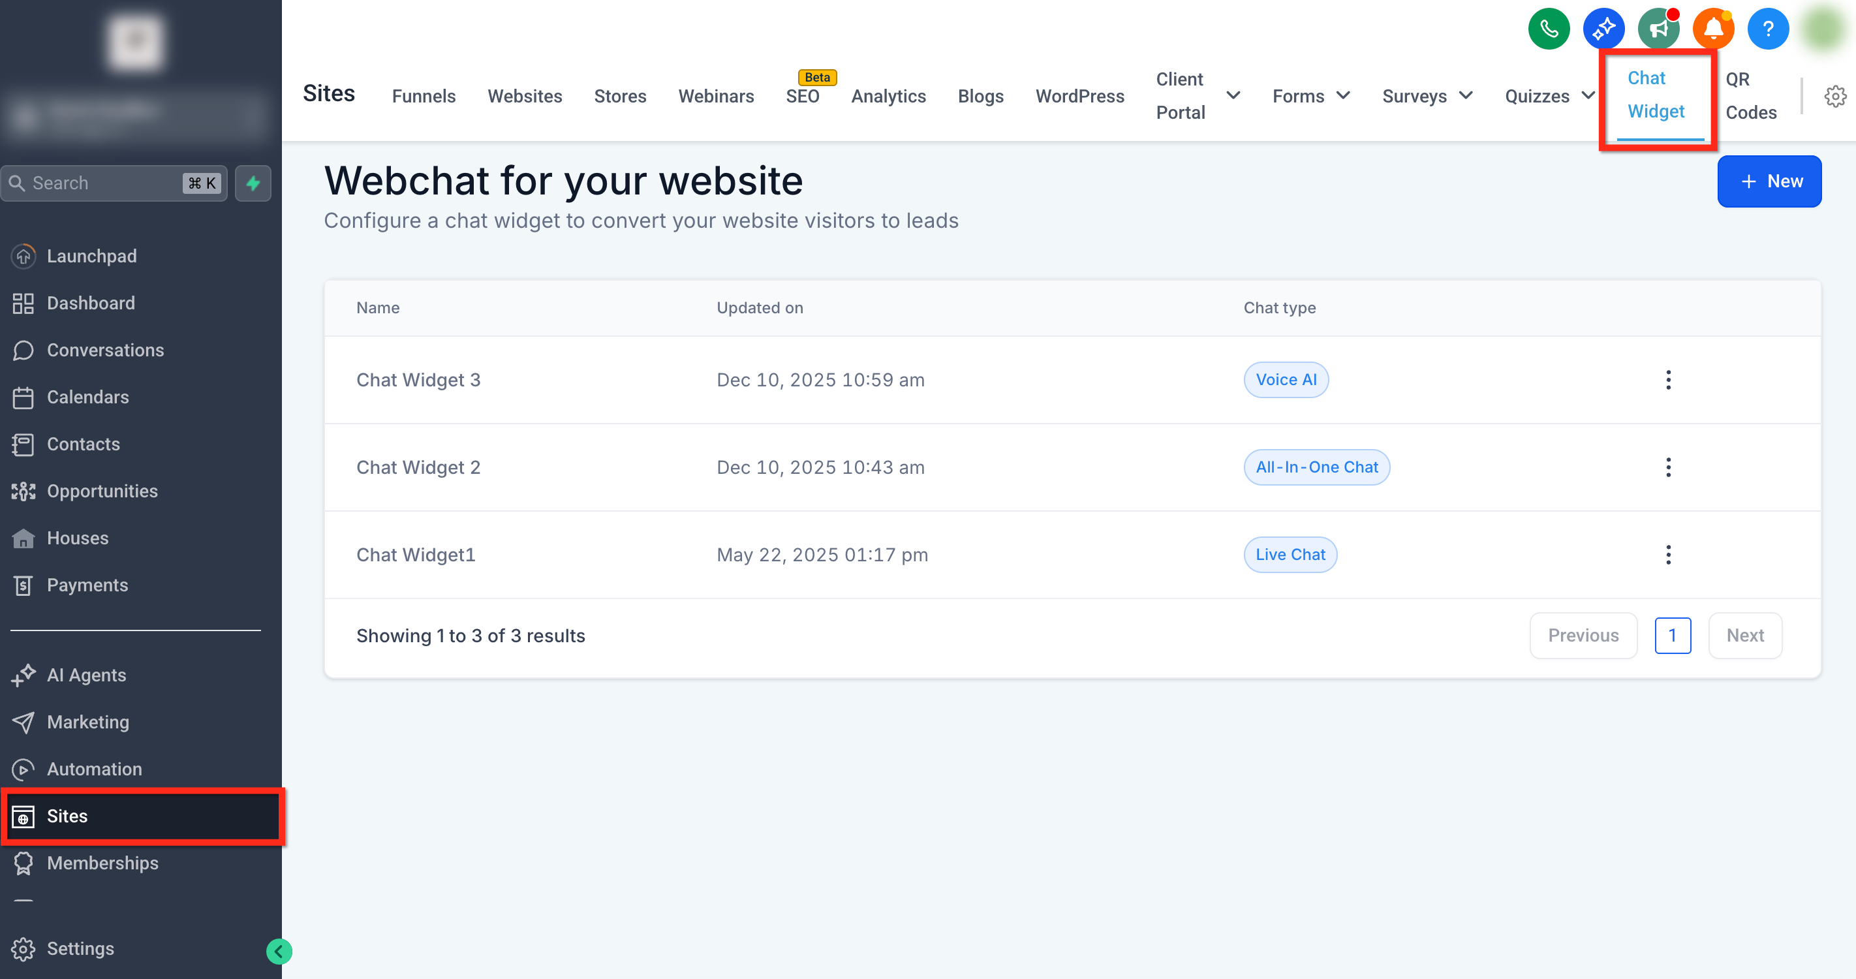Go to page 1 in pagination
The height and width of the screenshot is (979, 1856).
[1672, 636]
